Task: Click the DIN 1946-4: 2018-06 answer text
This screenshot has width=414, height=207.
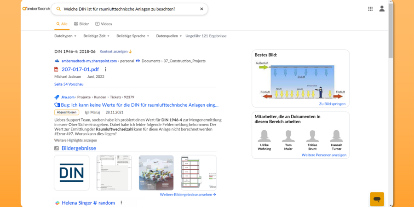Action: (x=75, y=52)
